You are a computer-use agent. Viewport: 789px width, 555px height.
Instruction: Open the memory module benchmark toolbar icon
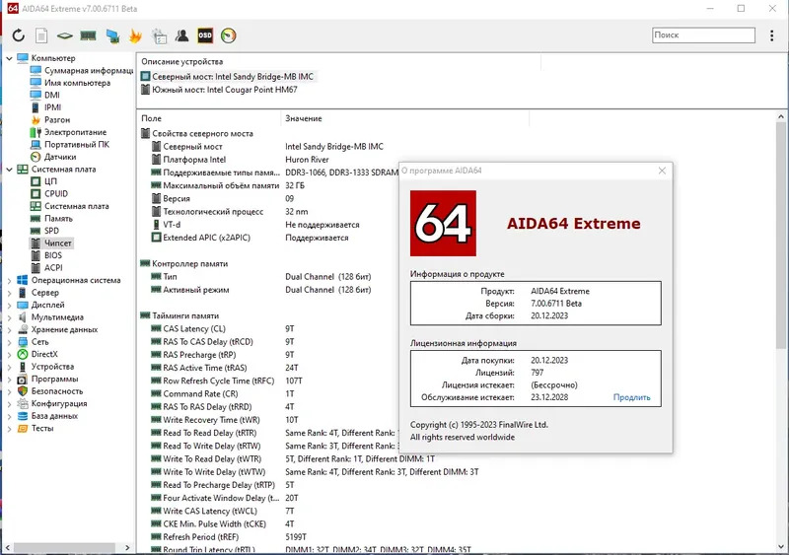(88, 35)
